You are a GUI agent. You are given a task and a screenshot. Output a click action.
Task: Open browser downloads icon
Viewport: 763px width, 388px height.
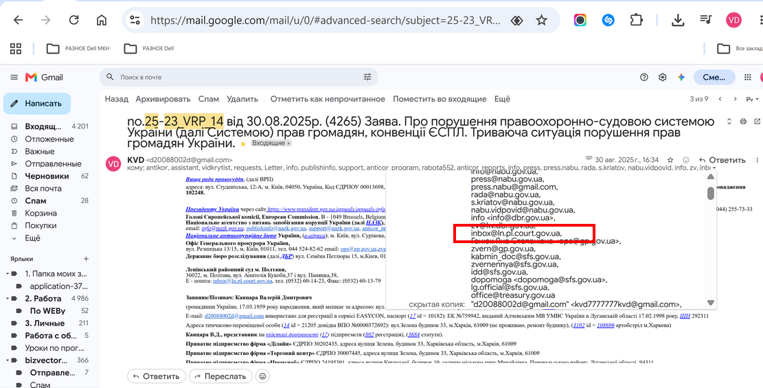tap(677, 20)
